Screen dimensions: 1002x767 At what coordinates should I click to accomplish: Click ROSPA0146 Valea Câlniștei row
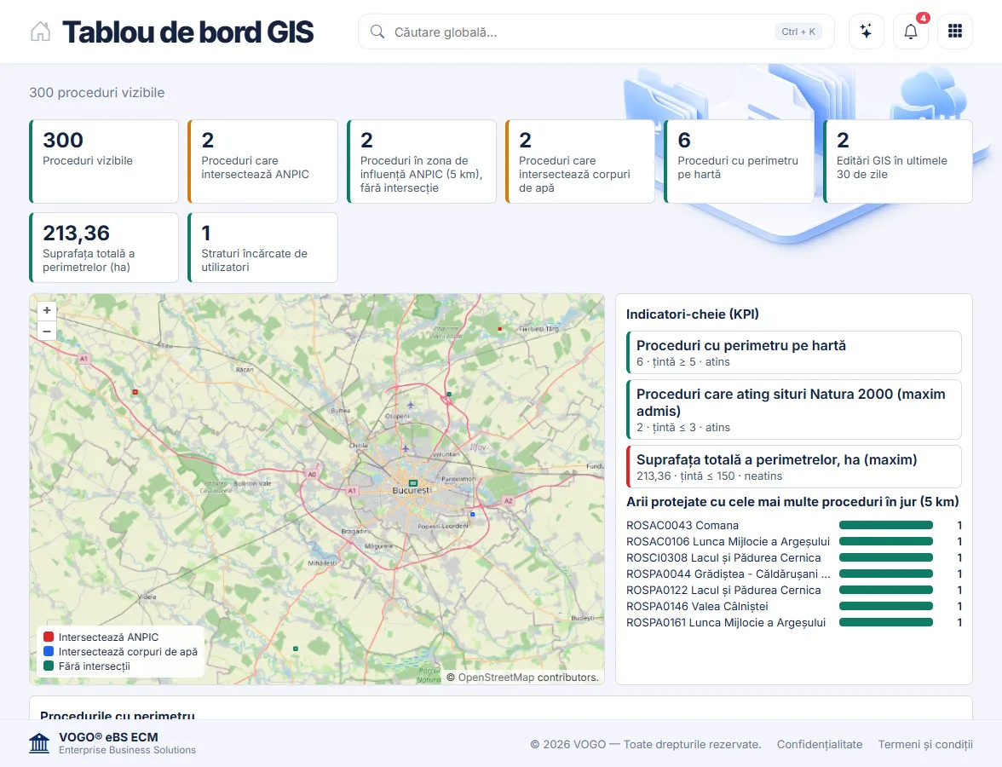tap(794, 606)
